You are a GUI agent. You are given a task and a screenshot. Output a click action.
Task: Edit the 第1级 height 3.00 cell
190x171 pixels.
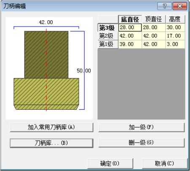(175, 44)
